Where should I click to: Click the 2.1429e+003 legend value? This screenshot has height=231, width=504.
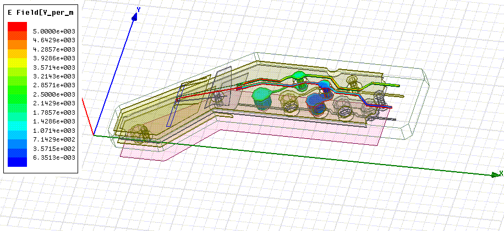click(x=54, y=104)
